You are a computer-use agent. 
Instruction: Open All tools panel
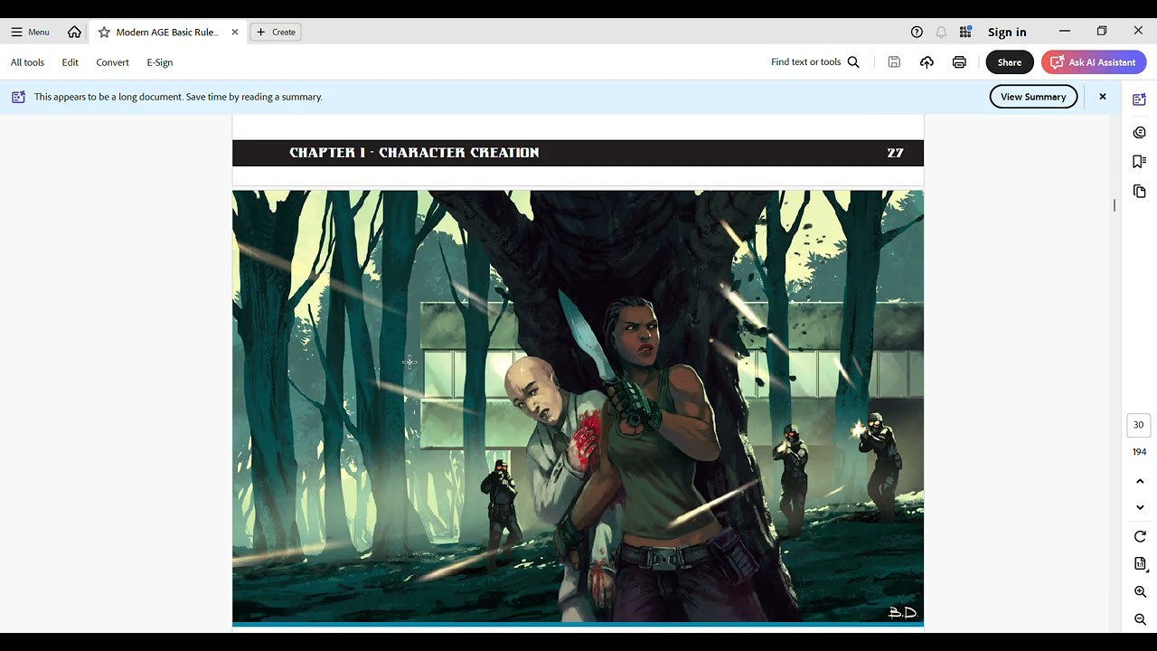(x=27, y=62)
